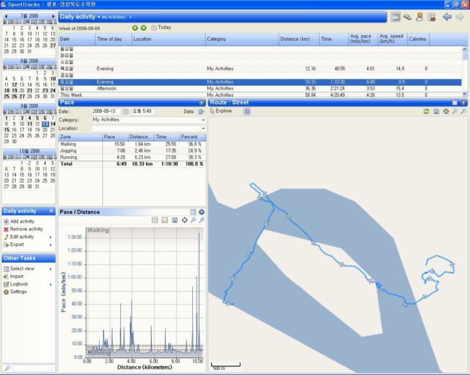Open the Select view submenu

27,268
